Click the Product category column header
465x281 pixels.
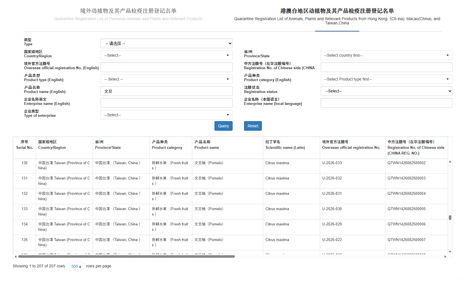pos(171,148)
